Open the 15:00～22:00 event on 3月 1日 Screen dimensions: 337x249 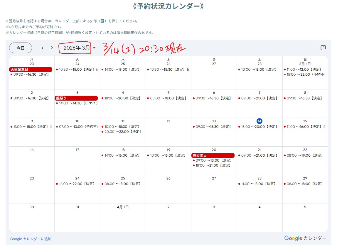click(305, 74)
